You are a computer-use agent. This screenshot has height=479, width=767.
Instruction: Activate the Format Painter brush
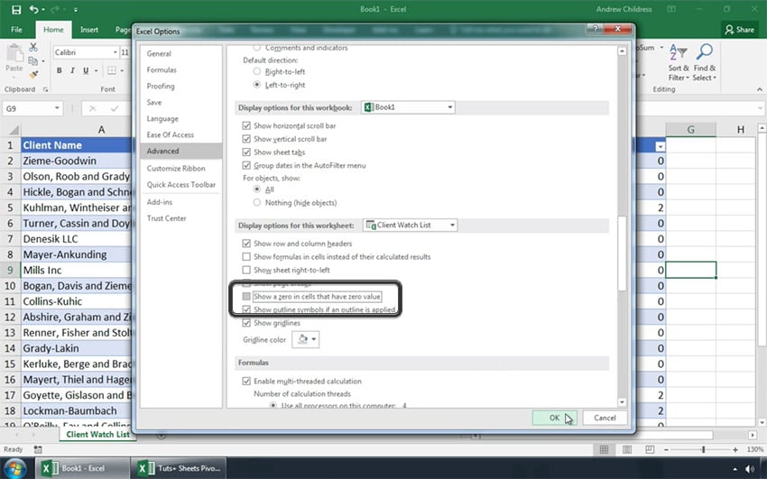[x=33, y=74]
